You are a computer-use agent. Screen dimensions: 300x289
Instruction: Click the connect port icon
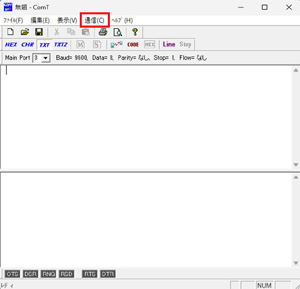[x=116, y=44]
